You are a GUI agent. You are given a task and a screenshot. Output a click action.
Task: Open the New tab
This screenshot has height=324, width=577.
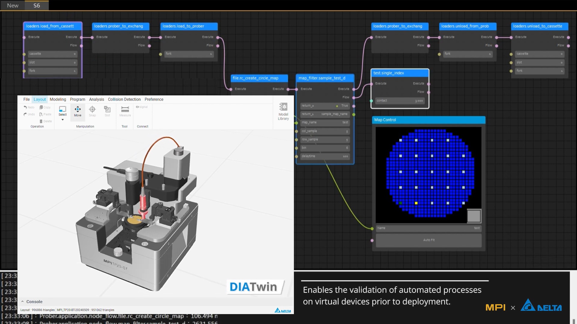click(13, 5)
